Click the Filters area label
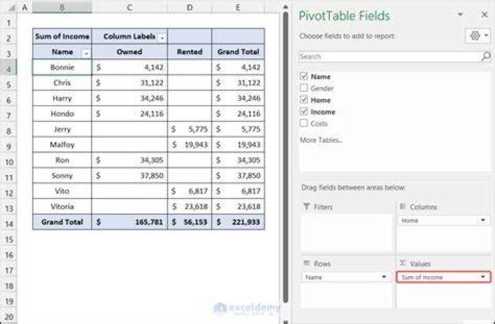Image resolution: width=495 pixels, height=324 pixels. [x=323, y=207]
